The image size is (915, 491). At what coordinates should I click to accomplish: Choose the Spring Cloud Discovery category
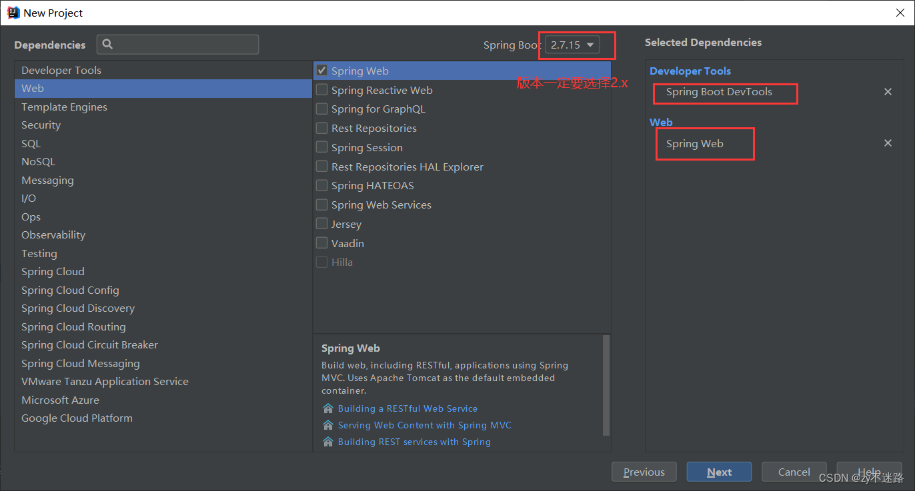point(163,308)
